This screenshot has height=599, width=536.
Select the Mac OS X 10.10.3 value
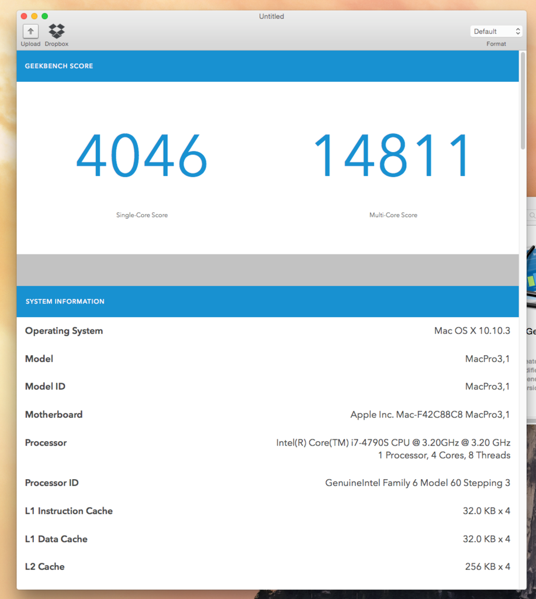point(472,331)
